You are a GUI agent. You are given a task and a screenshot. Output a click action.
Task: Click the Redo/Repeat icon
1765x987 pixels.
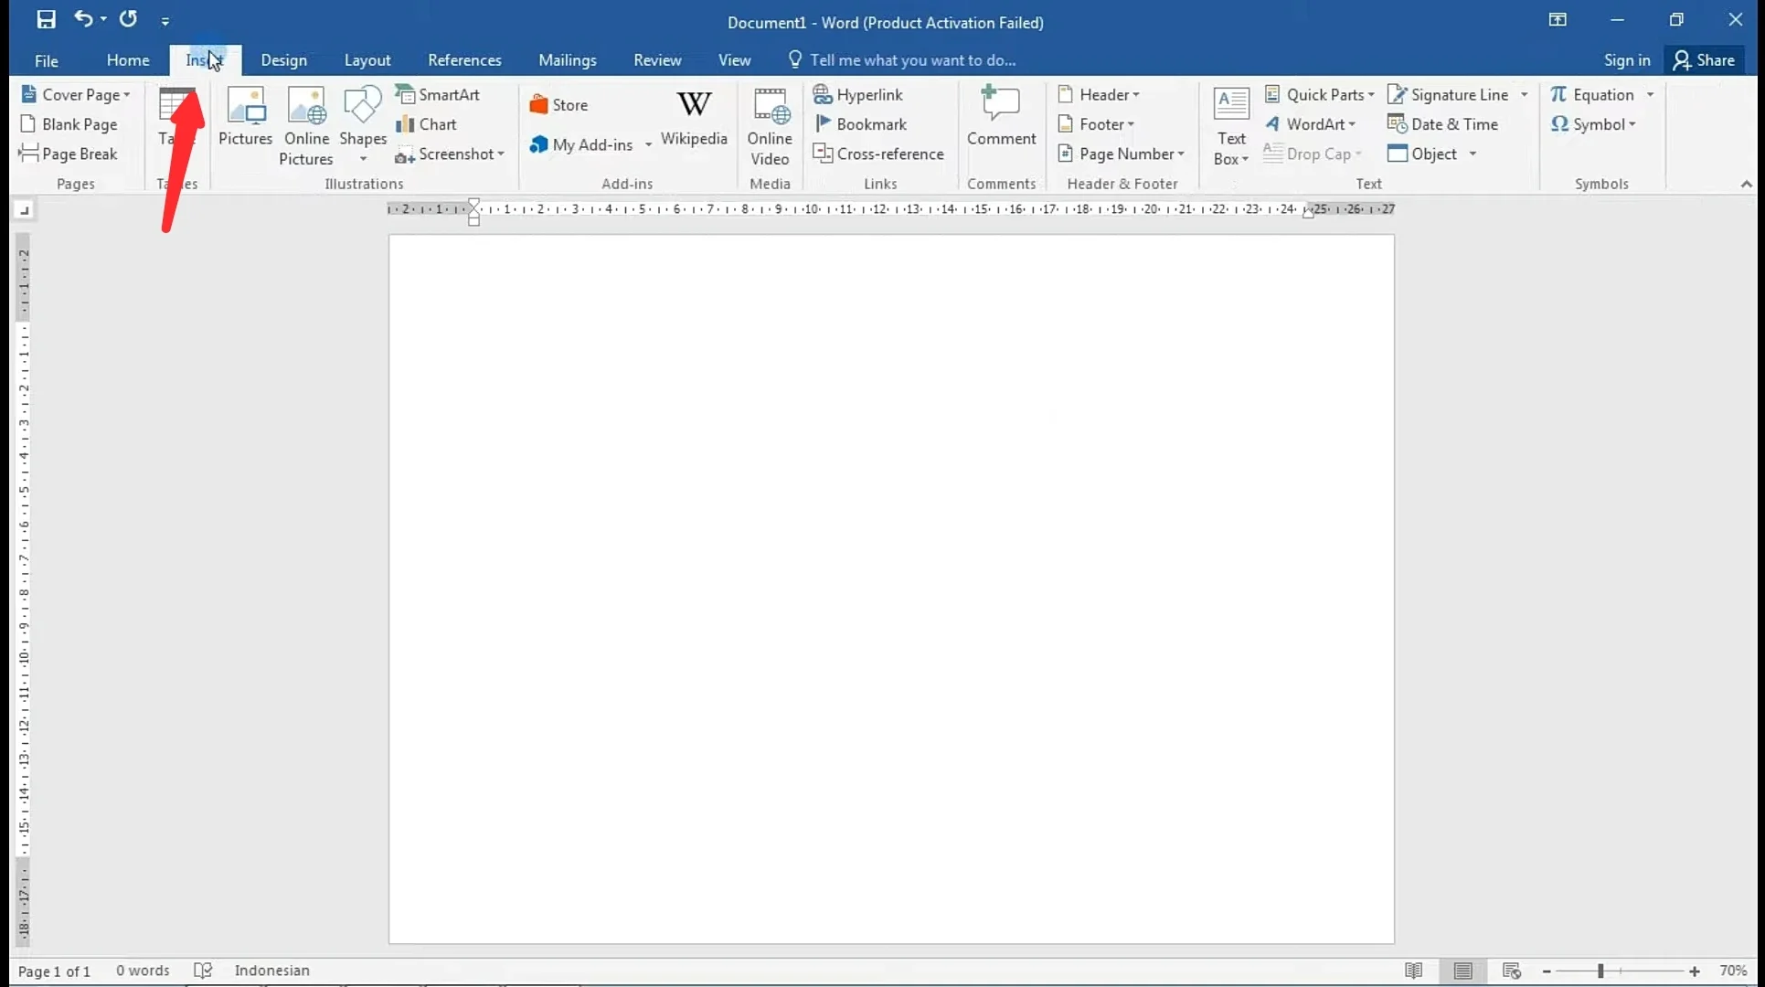[128, 18]
